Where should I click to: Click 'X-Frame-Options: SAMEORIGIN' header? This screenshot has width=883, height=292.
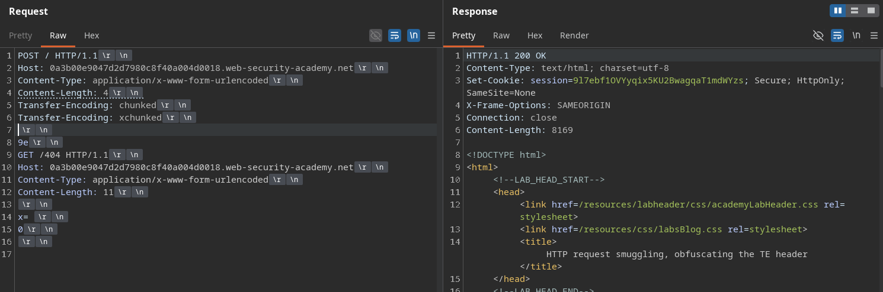point(538,105)
